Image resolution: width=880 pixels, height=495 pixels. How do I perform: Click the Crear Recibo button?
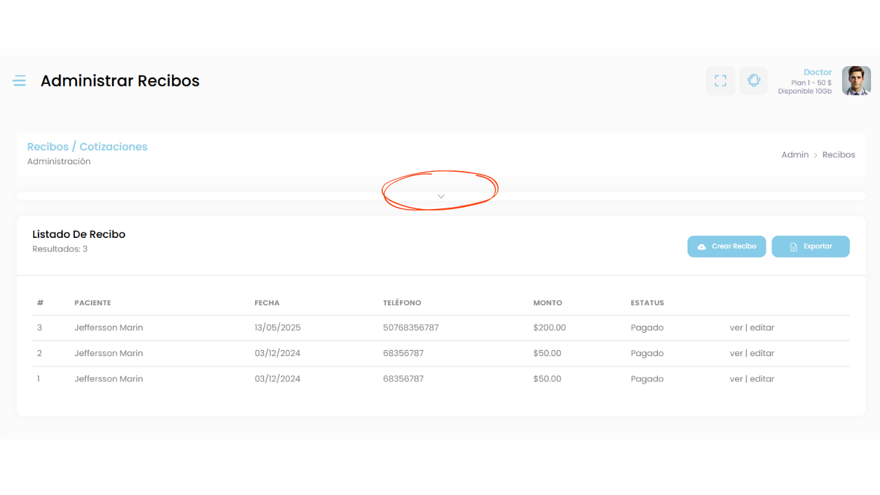726,247
